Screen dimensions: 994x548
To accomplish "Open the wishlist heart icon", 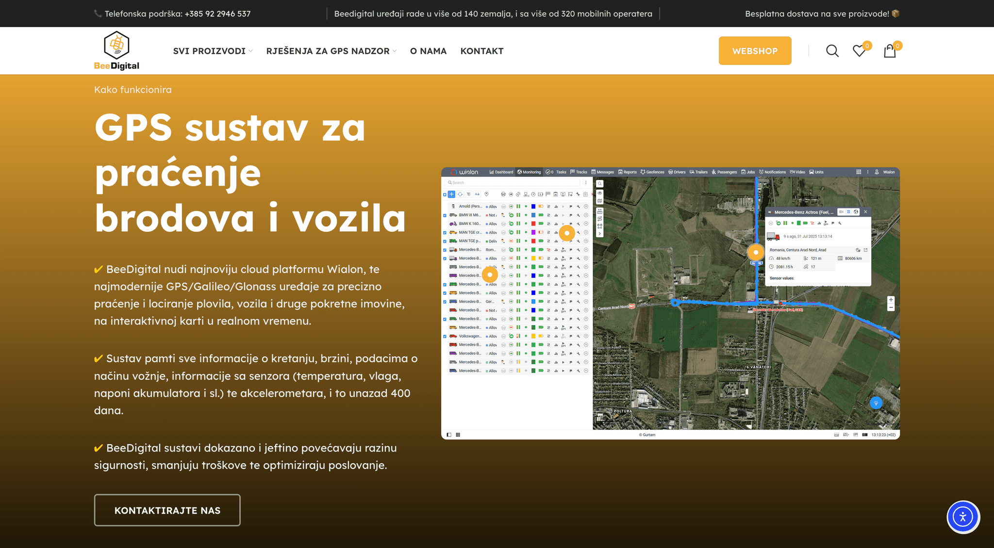I will pos(859,51).
